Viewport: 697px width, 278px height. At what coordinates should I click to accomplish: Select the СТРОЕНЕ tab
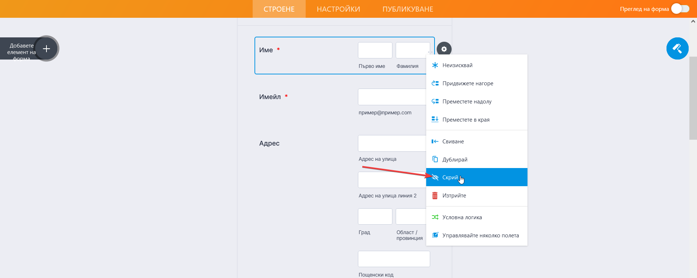click(279, 9)
